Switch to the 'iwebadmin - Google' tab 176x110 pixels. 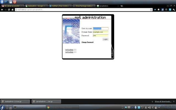point(37,6)
